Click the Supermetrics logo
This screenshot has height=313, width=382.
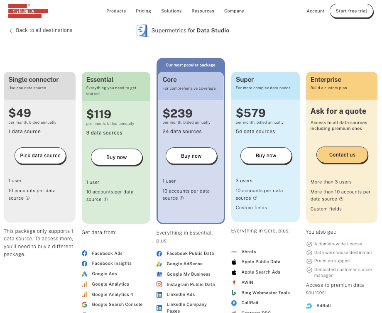(x=28, y=11)
